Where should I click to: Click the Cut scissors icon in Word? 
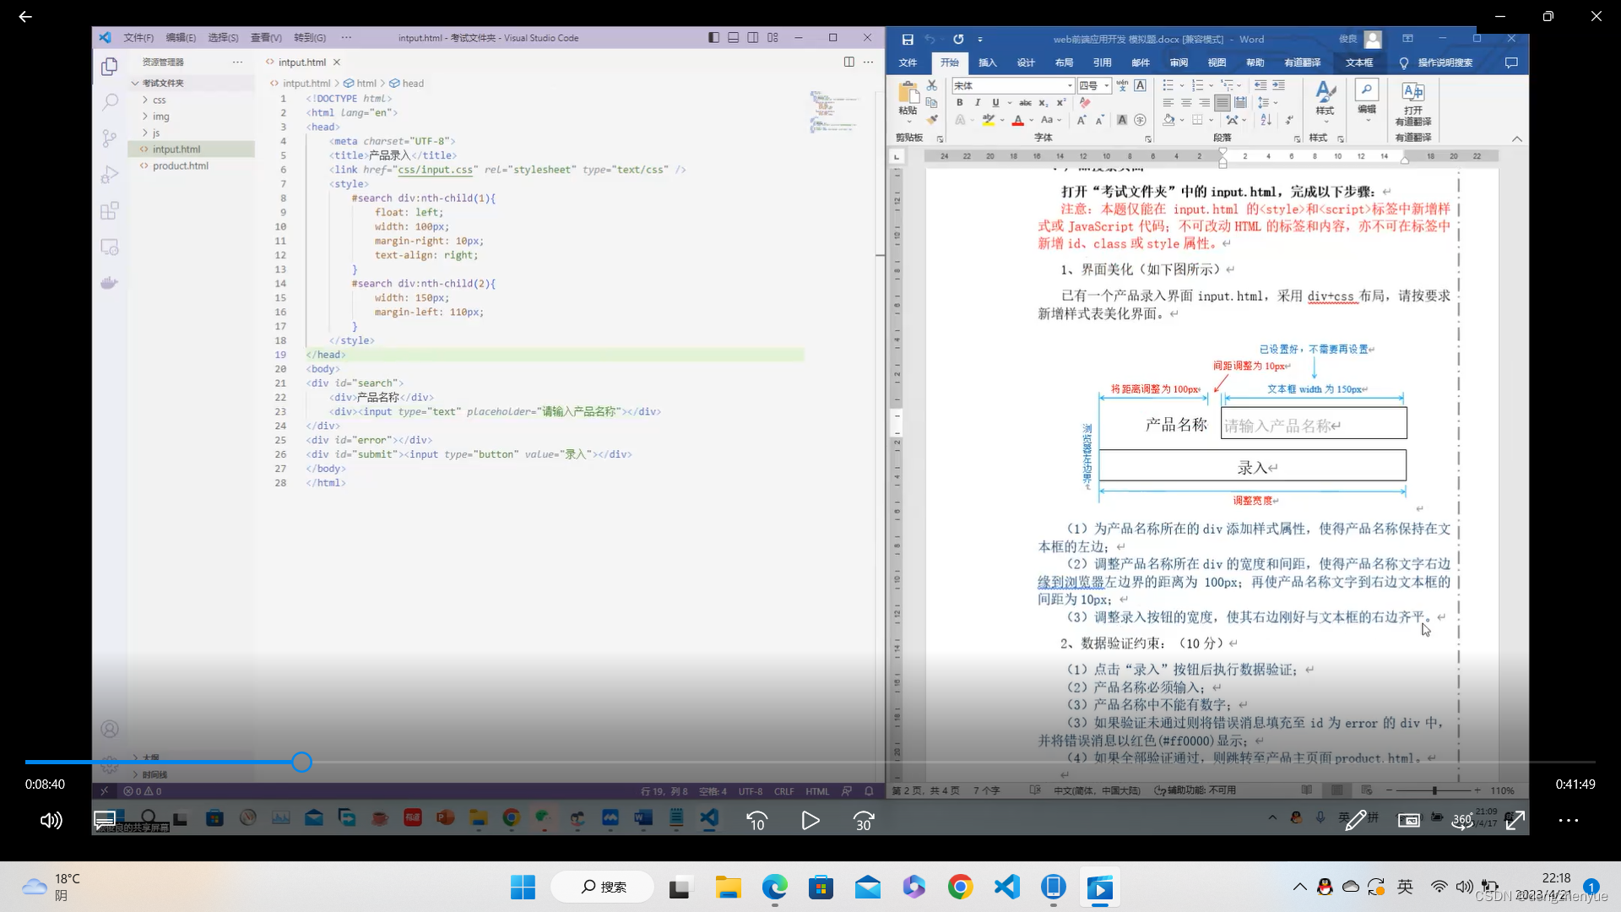coord(932,85)
